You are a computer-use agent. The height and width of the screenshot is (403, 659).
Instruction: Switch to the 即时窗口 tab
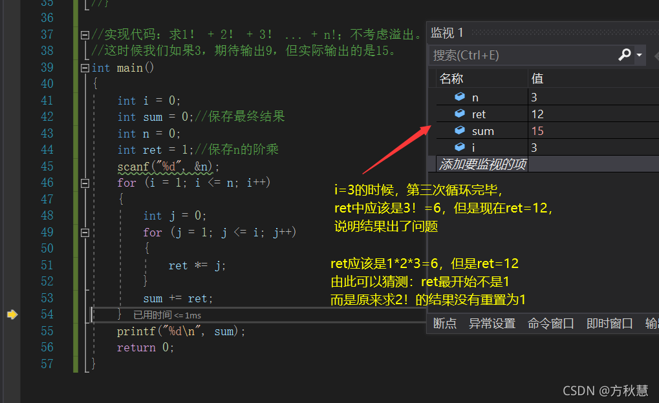(x=610, y=324)
